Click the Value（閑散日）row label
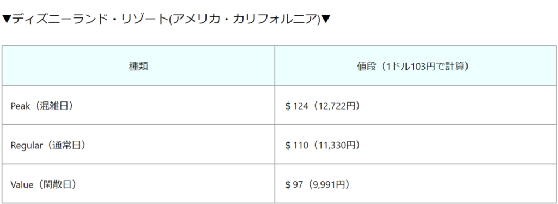This screenshot has width=558, height=204. tap(44, 185)
